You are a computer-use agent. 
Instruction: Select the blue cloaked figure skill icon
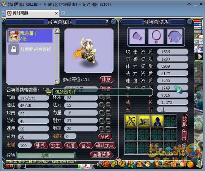(x=158, y=121)
